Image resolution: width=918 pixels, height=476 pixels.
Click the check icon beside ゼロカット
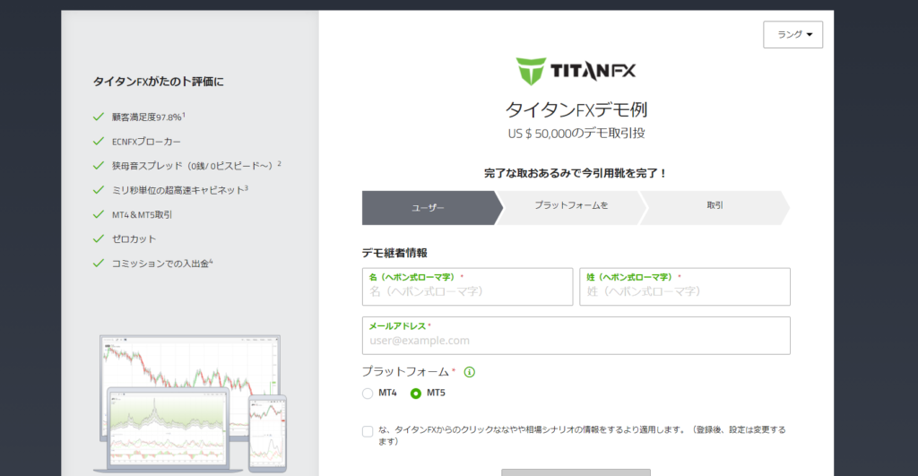point(99,238)
